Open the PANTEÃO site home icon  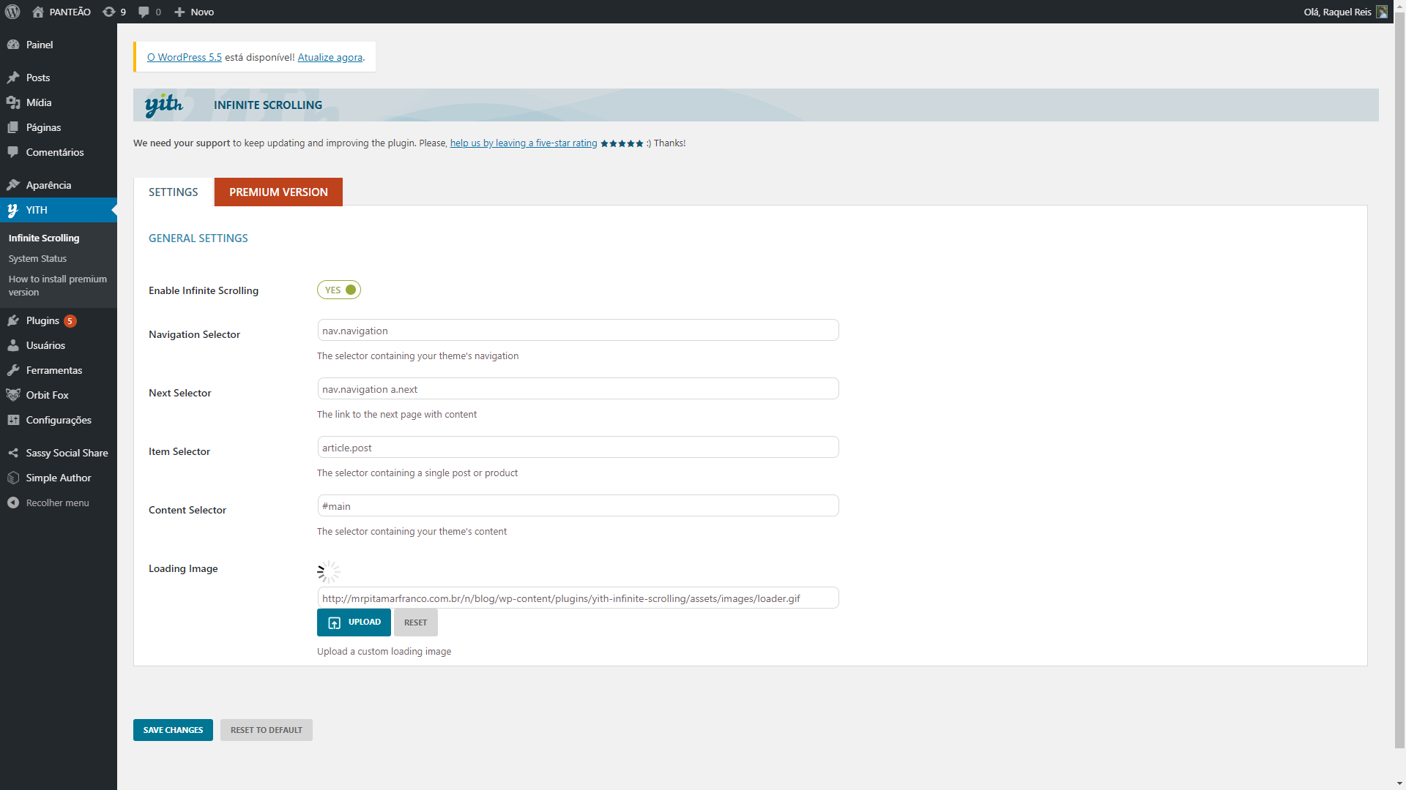[38, 12]
